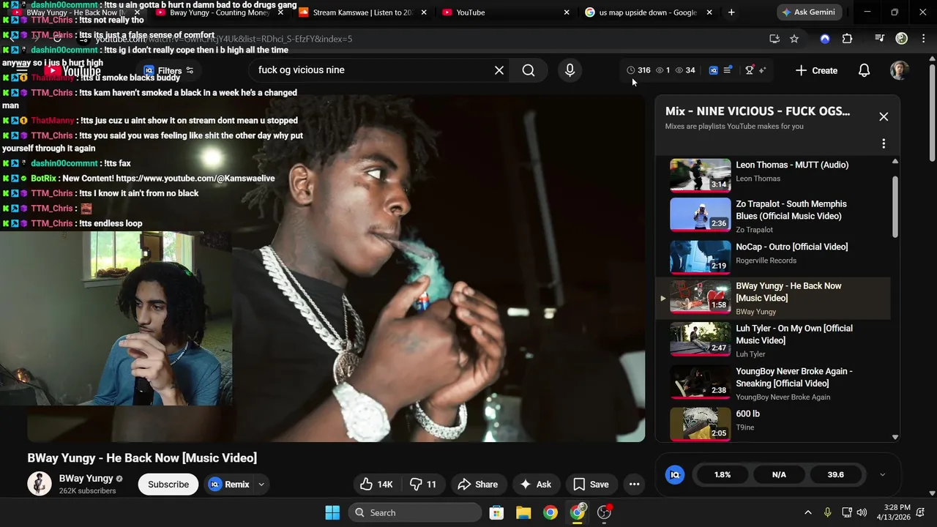Click the Install app icon in address bar
Screen dimensions: 937x527
point(774,39)
